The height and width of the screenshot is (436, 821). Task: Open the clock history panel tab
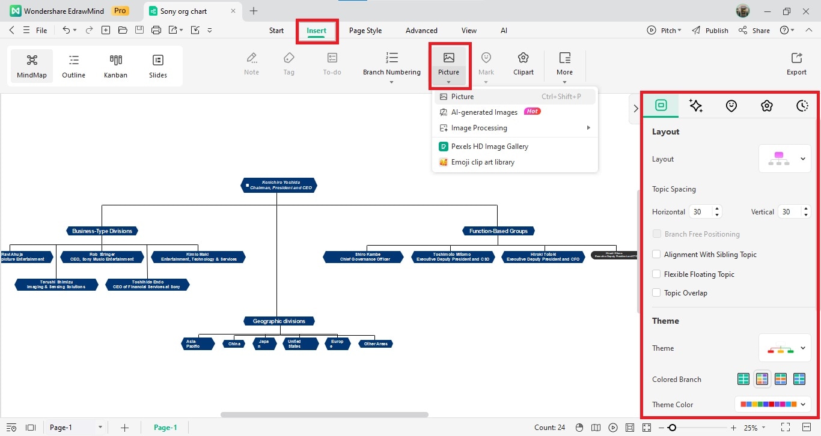(802, 106)
